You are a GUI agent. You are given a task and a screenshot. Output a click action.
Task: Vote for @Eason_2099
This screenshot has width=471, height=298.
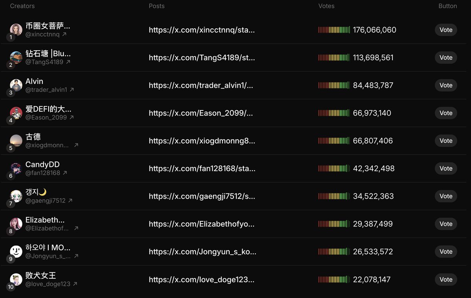pyautogui.click(x=446, y=113)
